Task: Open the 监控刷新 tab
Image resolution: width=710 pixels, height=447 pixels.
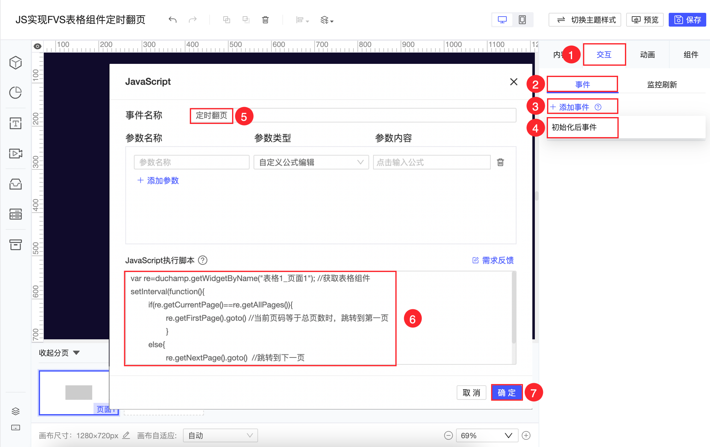Action: (662, 85)
